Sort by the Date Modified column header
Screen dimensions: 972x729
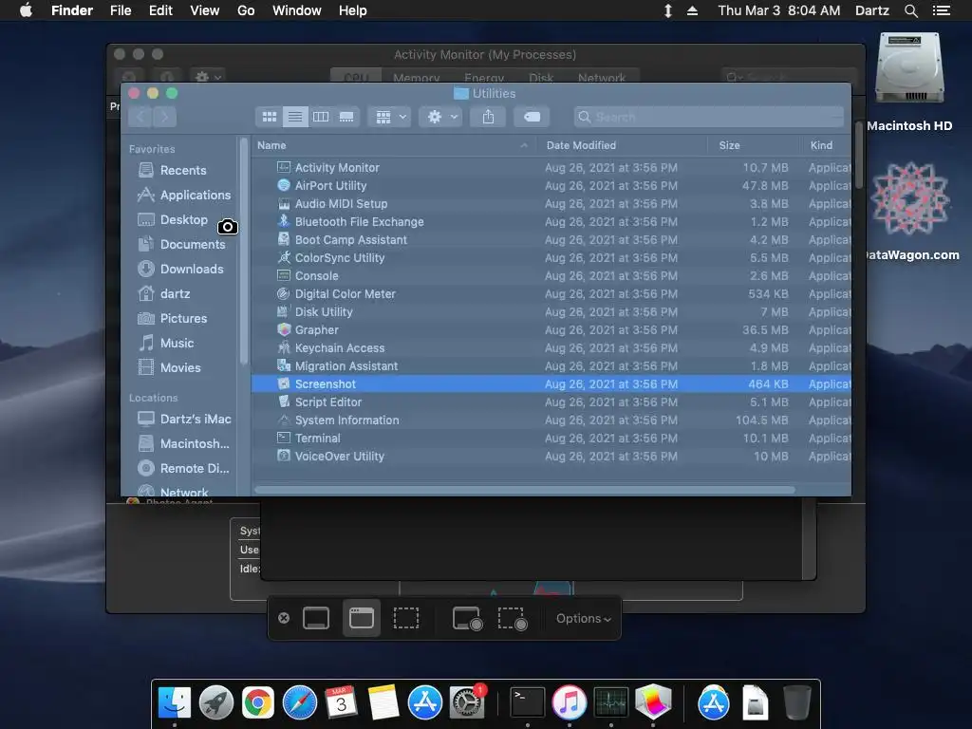[x=623, y=145]
